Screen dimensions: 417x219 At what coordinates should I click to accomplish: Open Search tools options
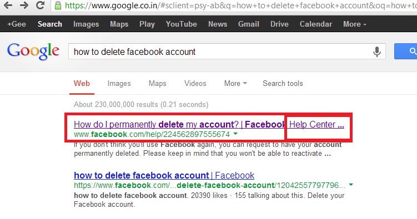click(x=283, y=83)
